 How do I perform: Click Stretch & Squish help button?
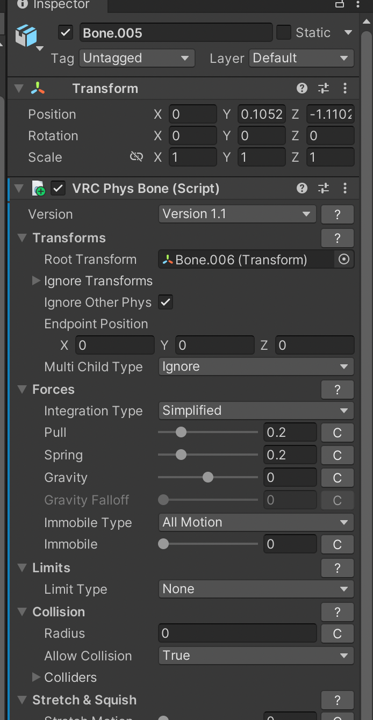[338, 700]
